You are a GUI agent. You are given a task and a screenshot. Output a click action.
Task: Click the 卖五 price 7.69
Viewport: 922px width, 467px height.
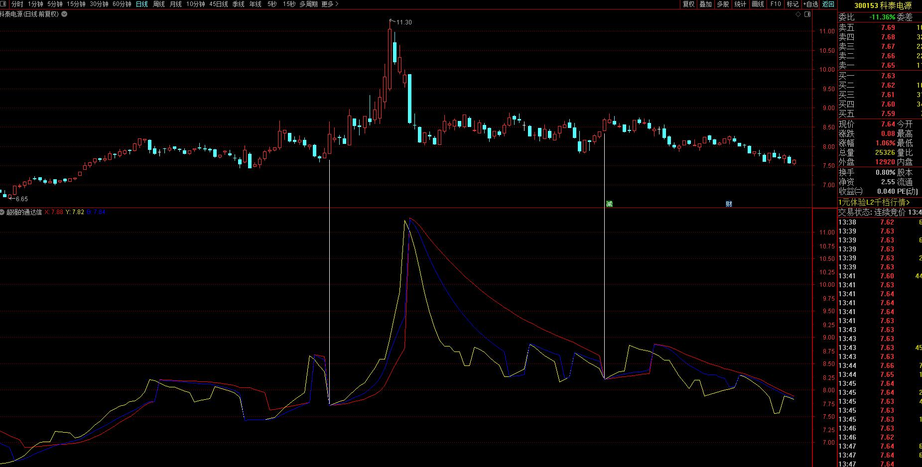(x=888, y=28)
